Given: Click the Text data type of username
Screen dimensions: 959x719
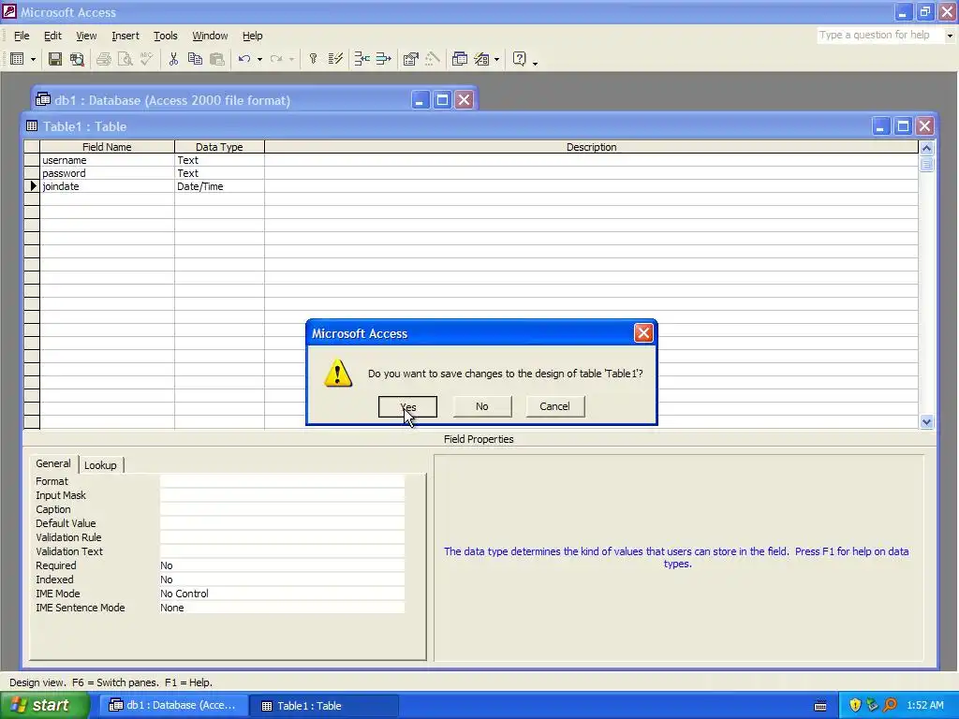Looking at the screenshot, I should pos(219,160).
